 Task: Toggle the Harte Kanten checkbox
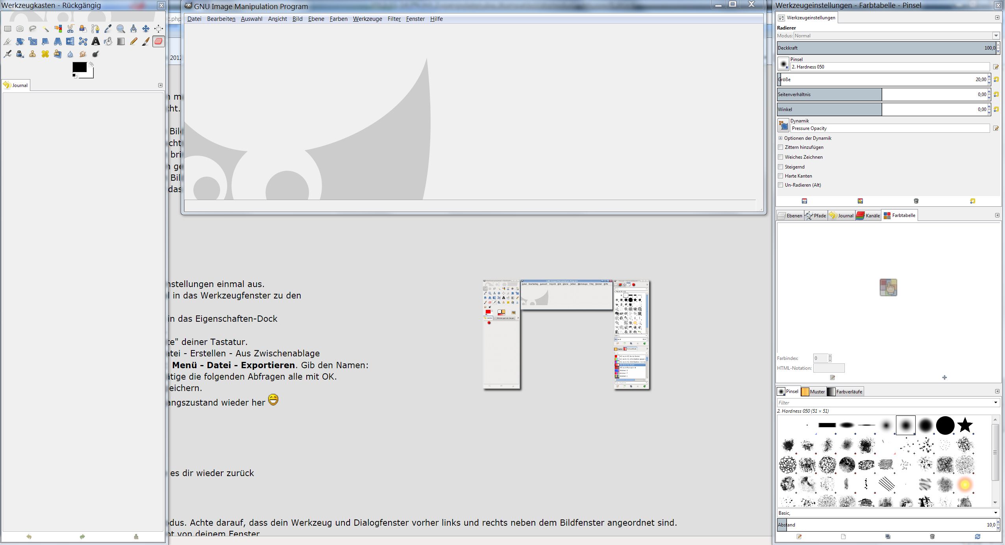pos(781,176)
